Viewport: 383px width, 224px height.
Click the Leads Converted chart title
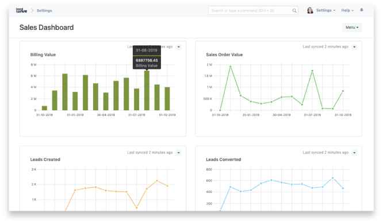(224, 159)
